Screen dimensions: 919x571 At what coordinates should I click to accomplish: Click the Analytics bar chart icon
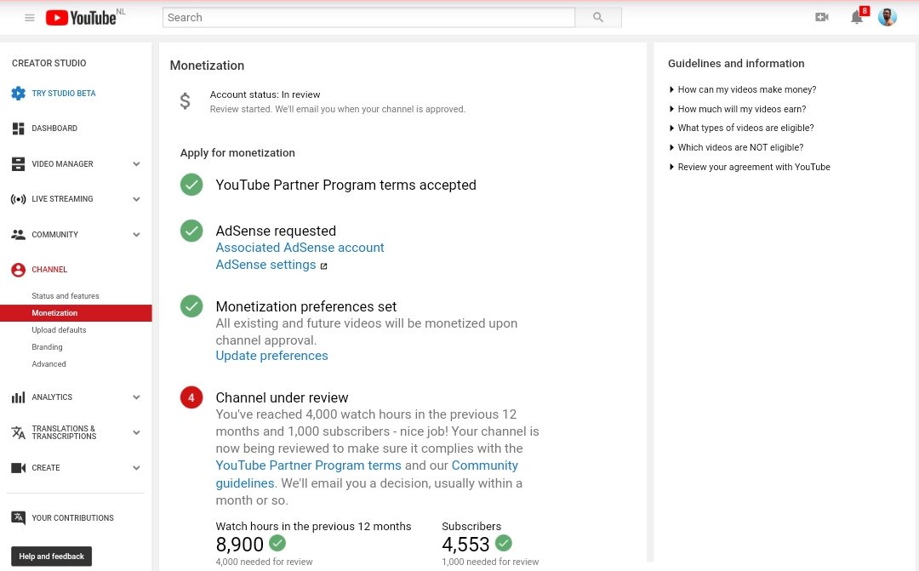click(18, 397)
